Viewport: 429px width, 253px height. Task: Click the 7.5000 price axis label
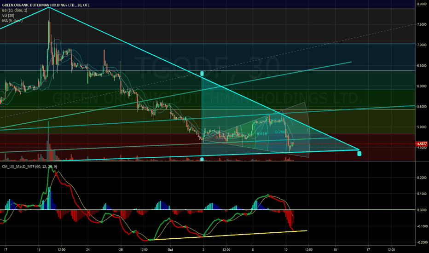(422, 25)
